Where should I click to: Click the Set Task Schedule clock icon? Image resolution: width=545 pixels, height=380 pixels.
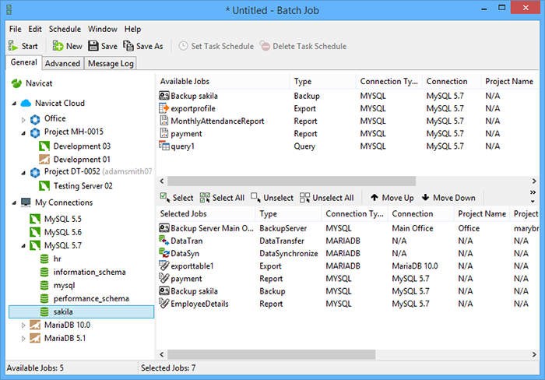tap(183, 46)
